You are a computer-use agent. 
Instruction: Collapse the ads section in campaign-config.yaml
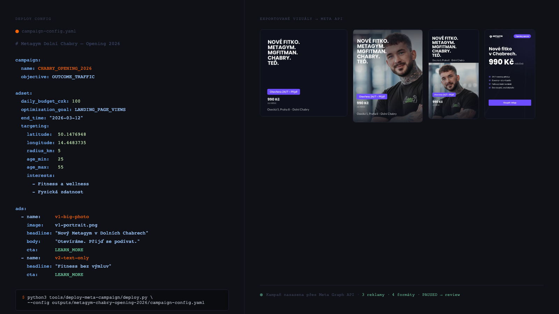(20, 208)
